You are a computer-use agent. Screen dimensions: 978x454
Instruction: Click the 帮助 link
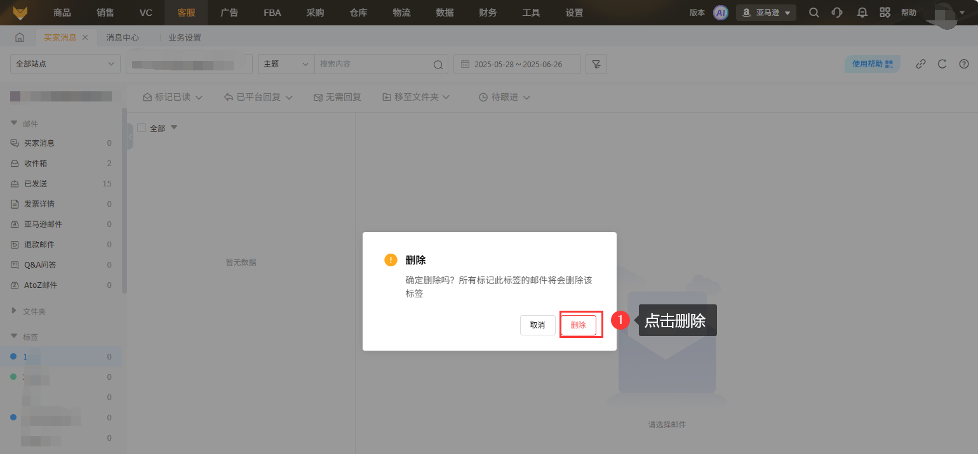click(x=909, y=13)
